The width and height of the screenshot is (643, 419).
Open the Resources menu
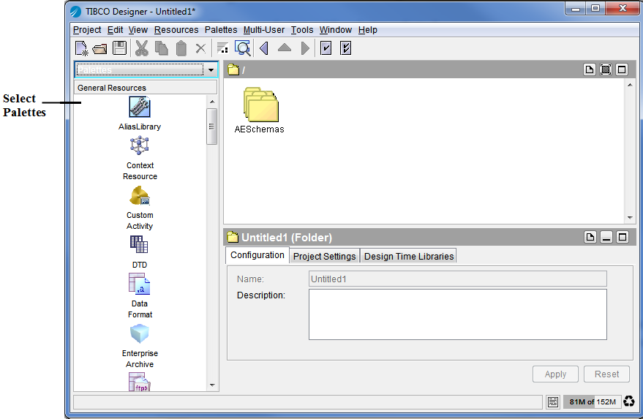pos(176,30)
